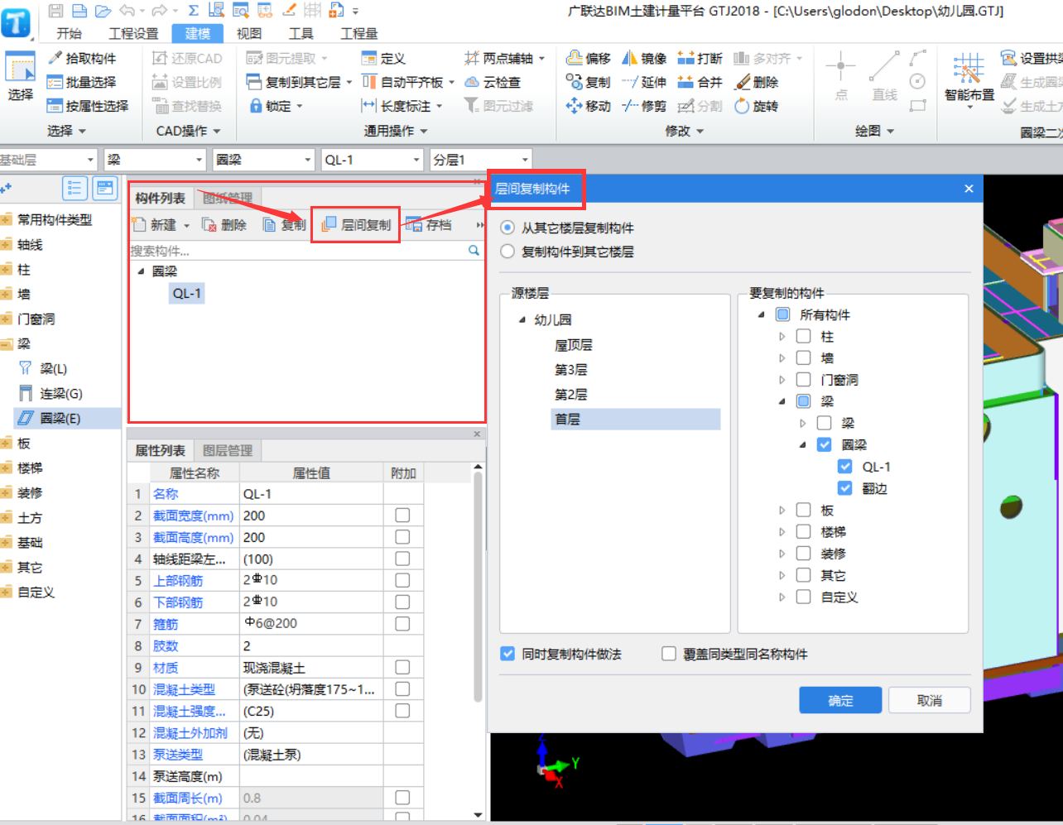Select 第2层 as source floor
Screen dimensions: 1063x825
571,394
